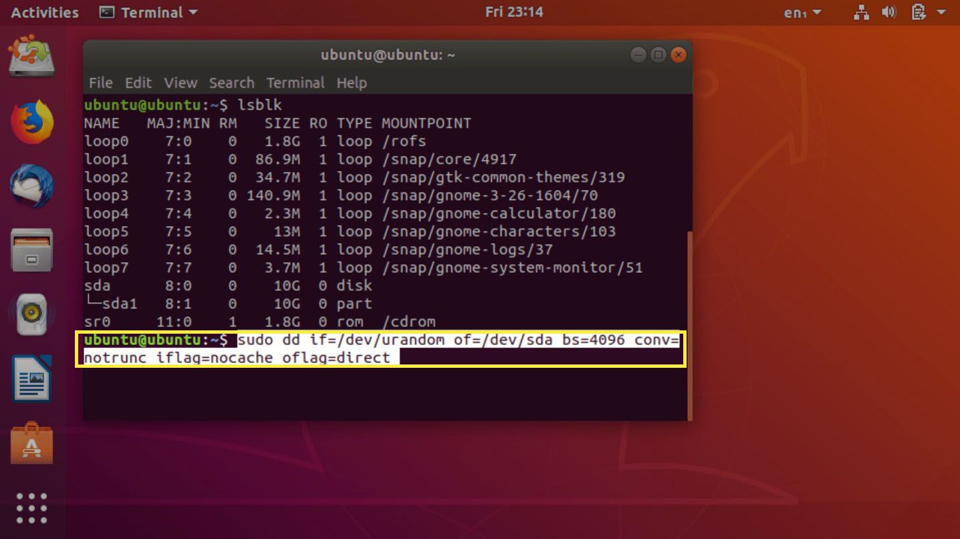Click the volume speaker icon

(888, 12)
